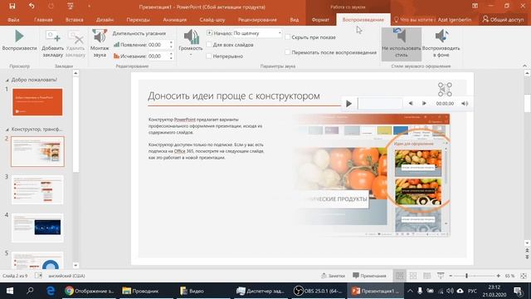Fit slide to window icon
531x299 pixels.
pos(524,276)
